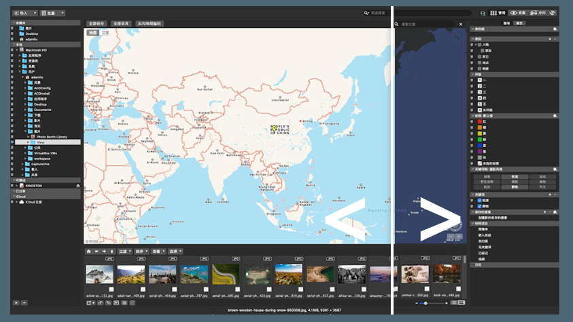
Task: Open the Properties tab in right panel
Action: tap(519, 23)
